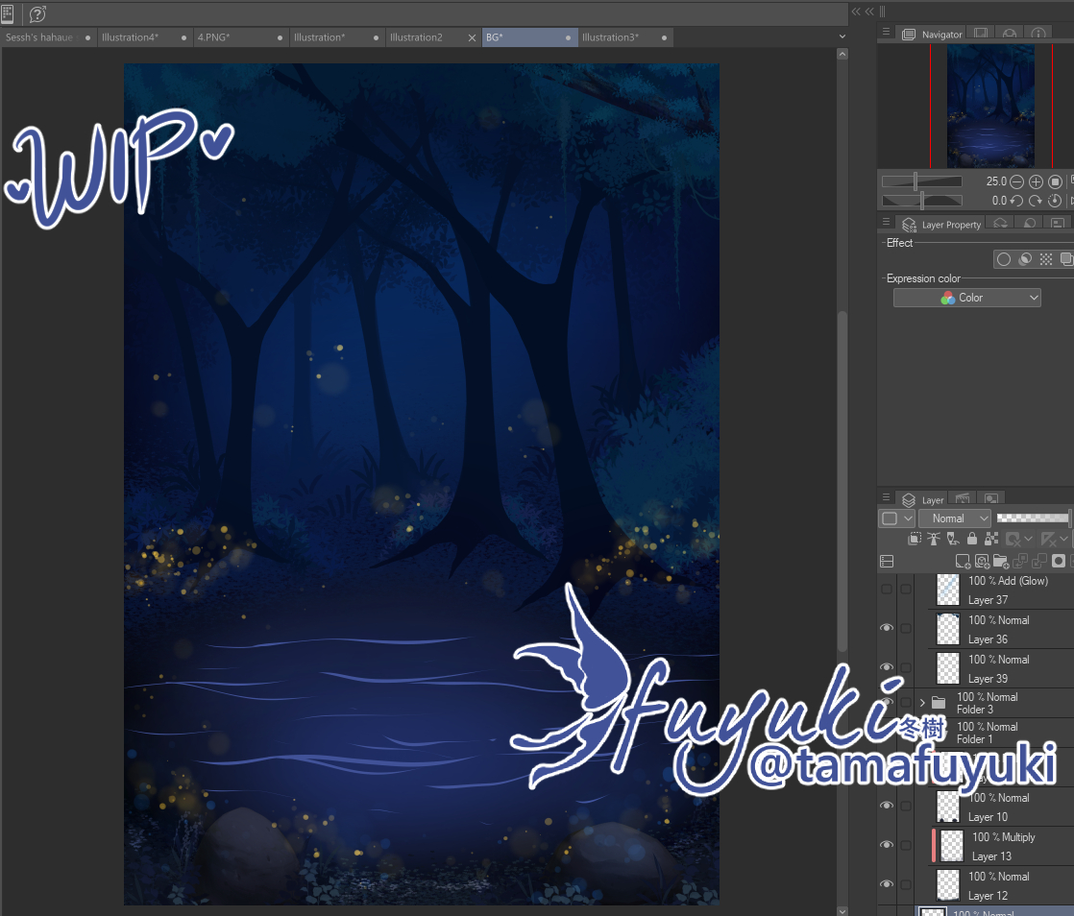This screenshot has height=916, width=1074.
Task: Expand Folder 3 in layer list
Action: 922,703
